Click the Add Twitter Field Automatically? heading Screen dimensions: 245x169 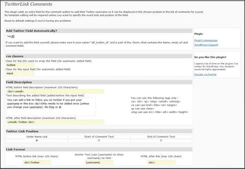[32, 31]
